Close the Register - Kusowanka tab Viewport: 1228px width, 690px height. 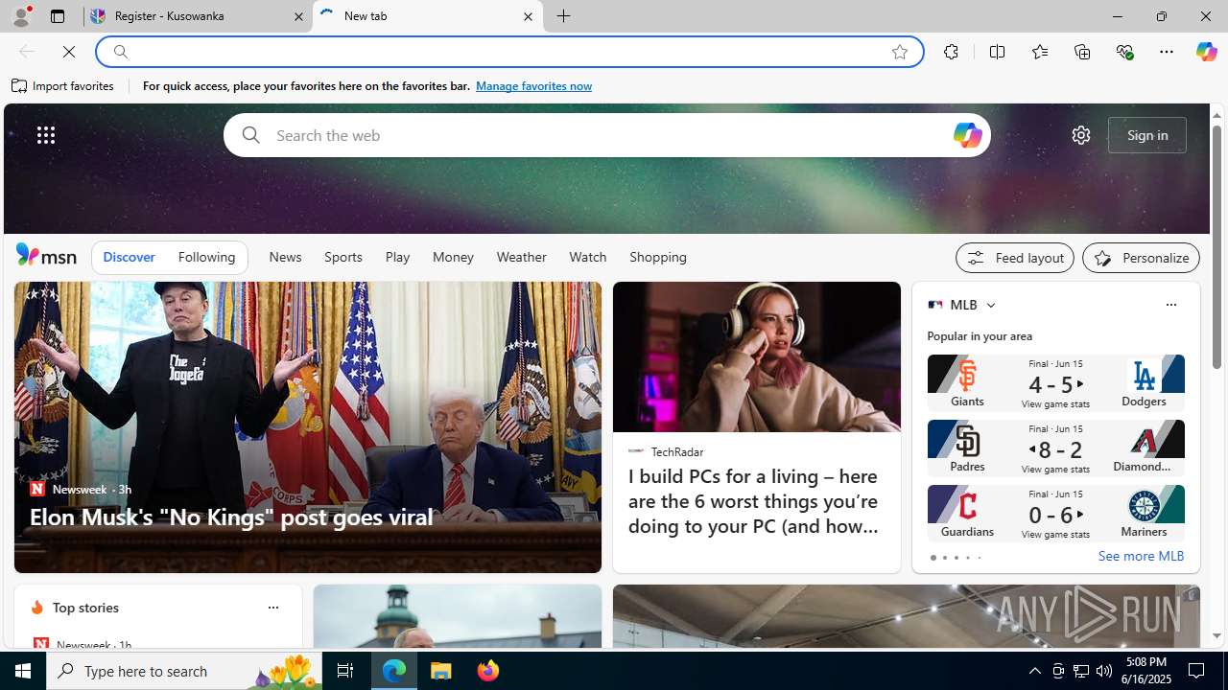tap(298, 16)
